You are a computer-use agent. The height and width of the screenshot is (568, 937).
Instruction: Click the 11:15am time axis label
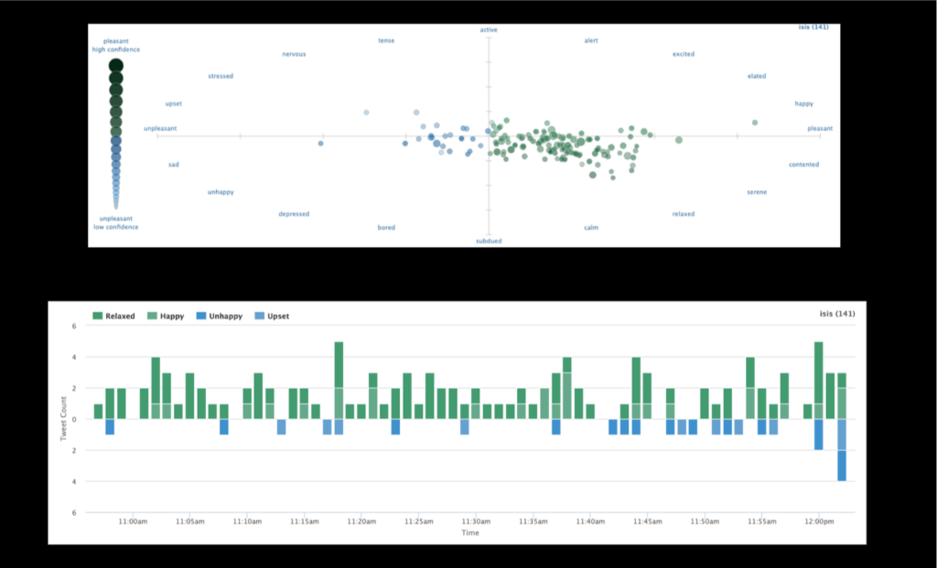point(305,521)
